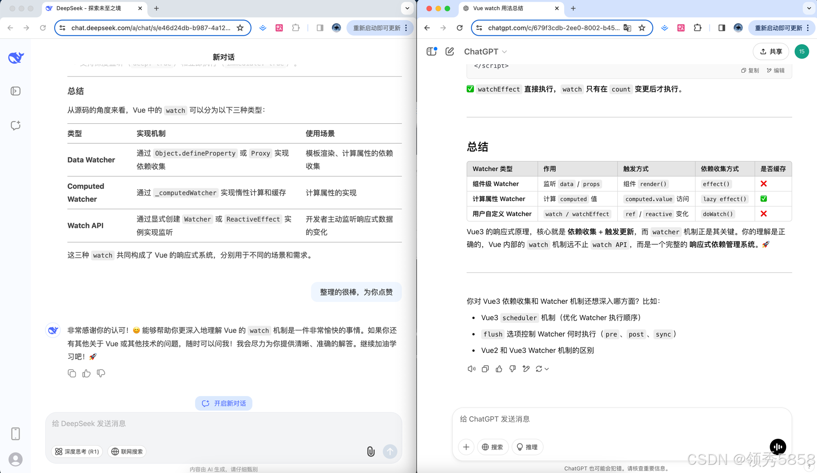Viewport: 817px width, 473px height.
Task: Dislike the DeepSeek reply with thumbs down
Action: click(x=101, y=373)
